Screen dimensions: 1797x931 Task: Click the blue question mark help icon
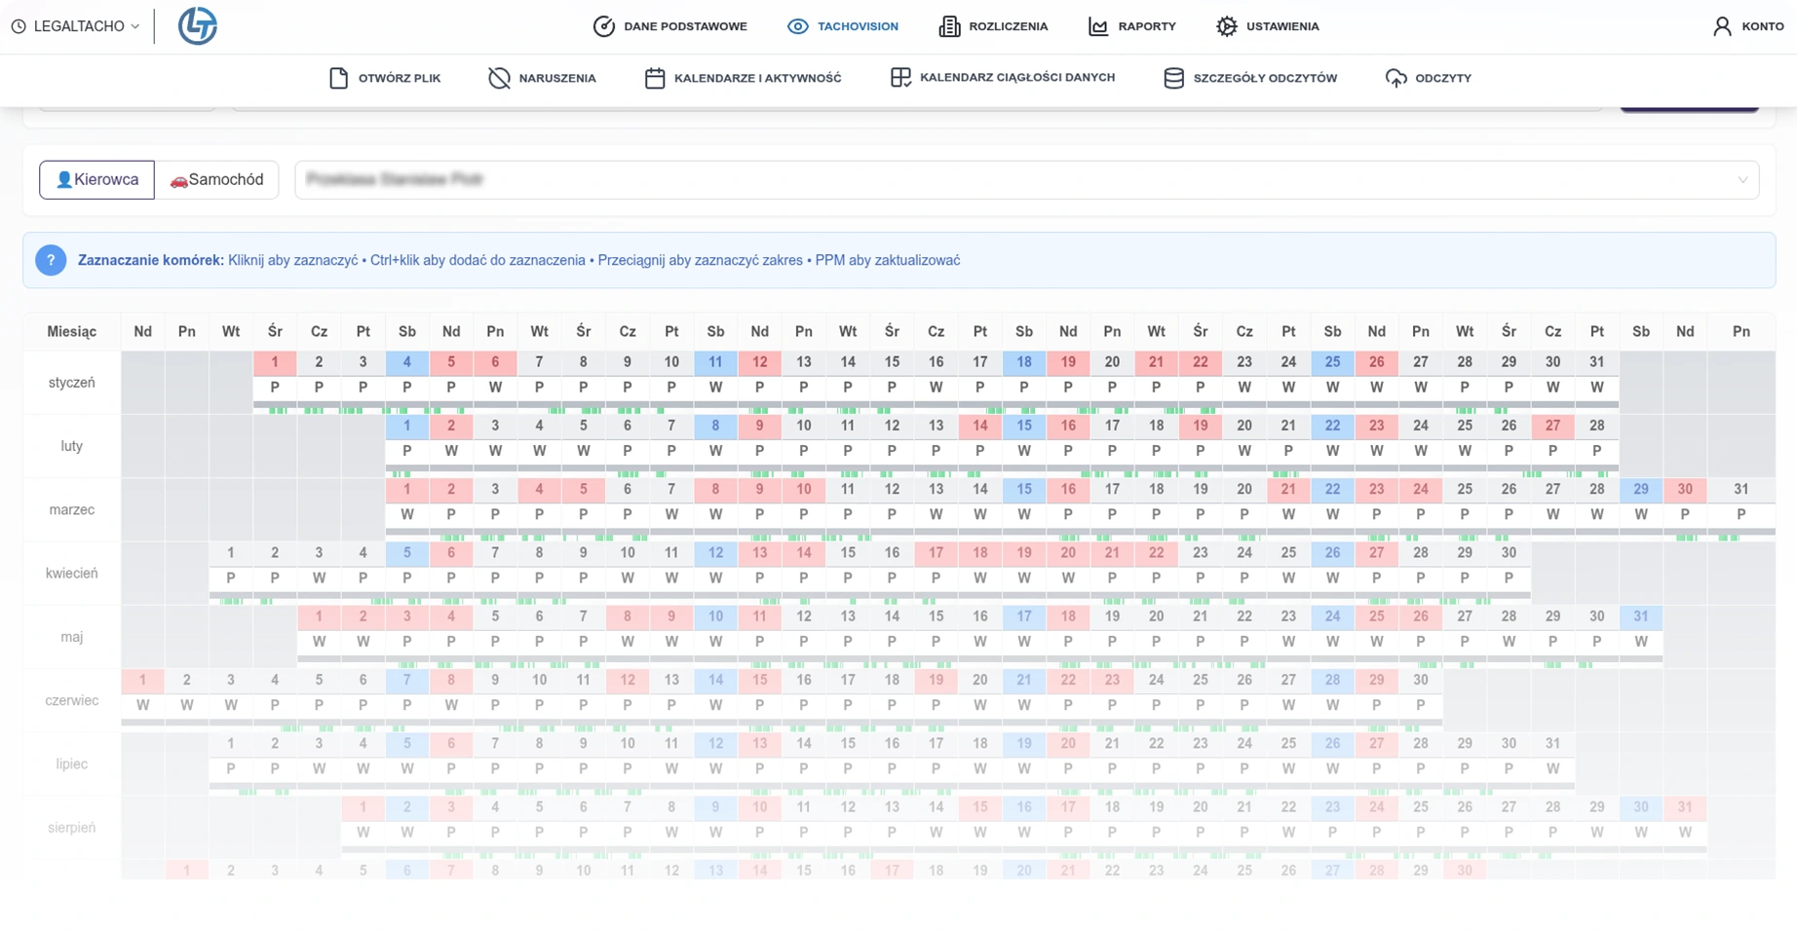click(x=51, y=260)
